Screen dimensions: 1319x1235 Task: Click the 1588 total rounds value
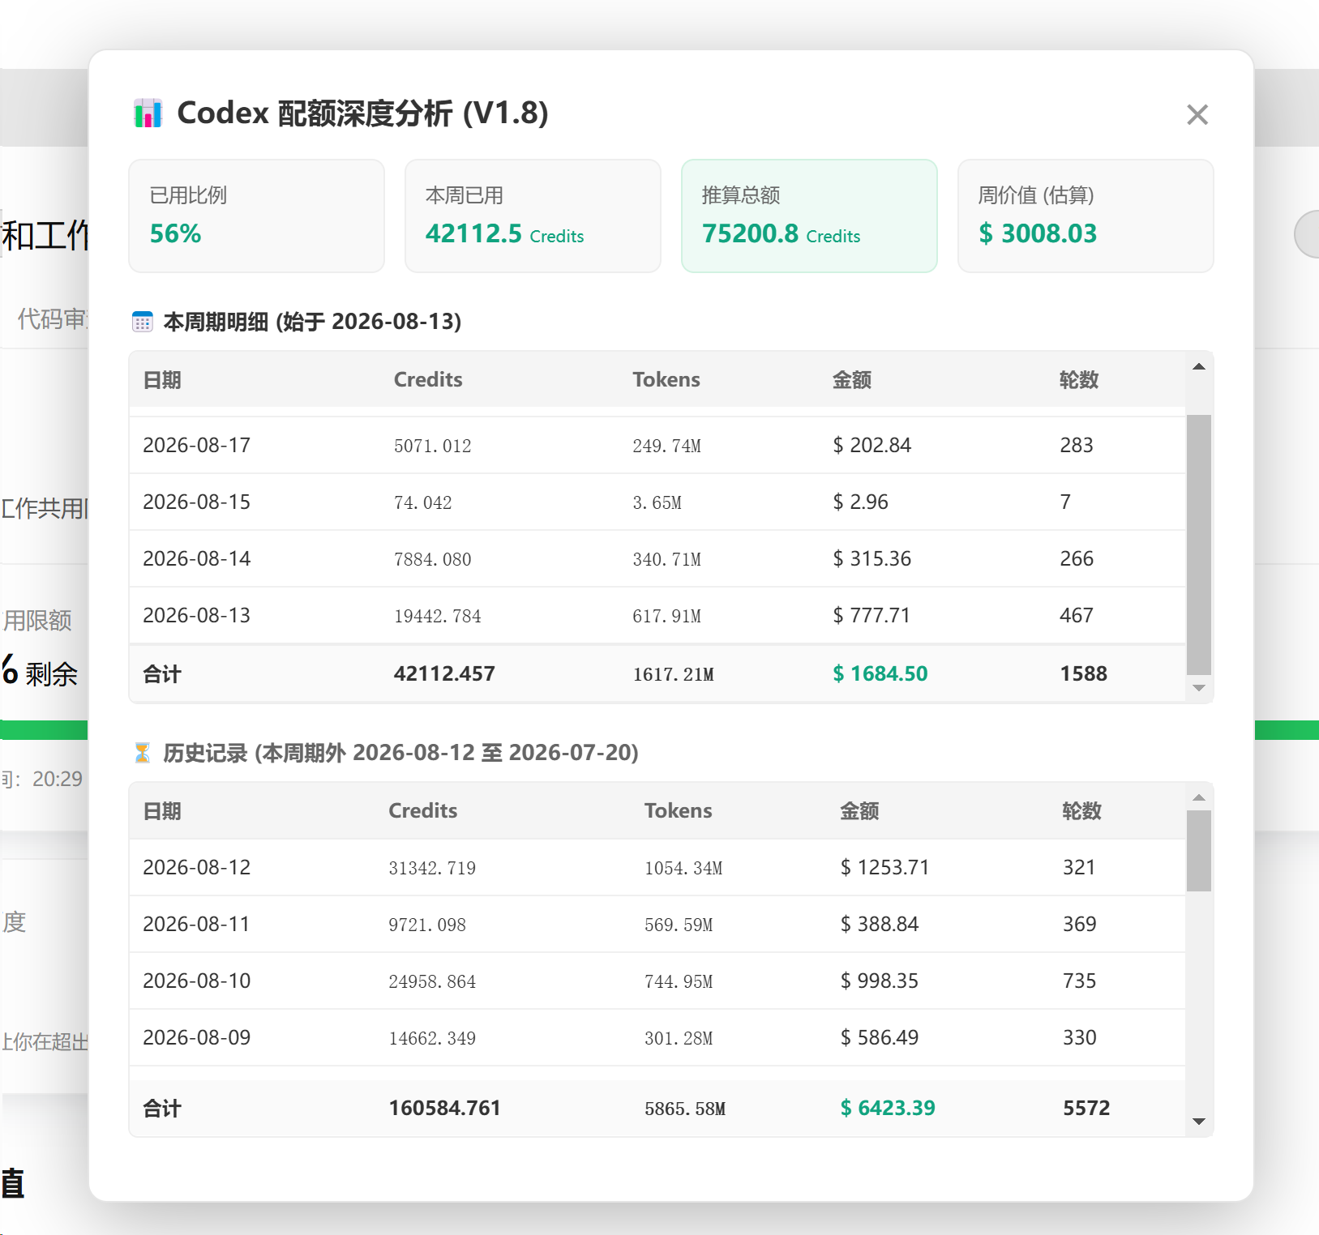[1084, 673]
